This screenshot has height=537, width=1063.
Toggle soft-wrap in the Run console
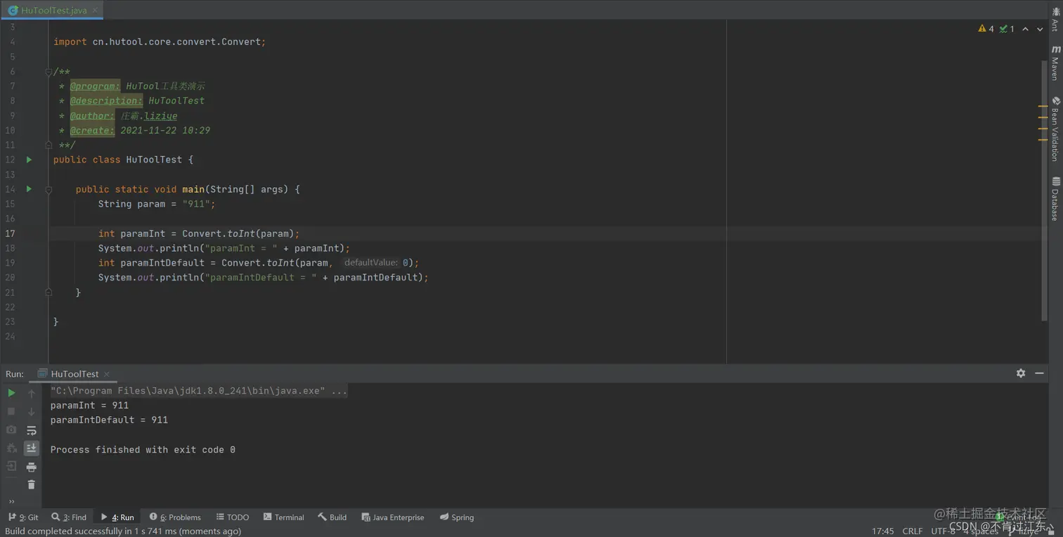32,430
